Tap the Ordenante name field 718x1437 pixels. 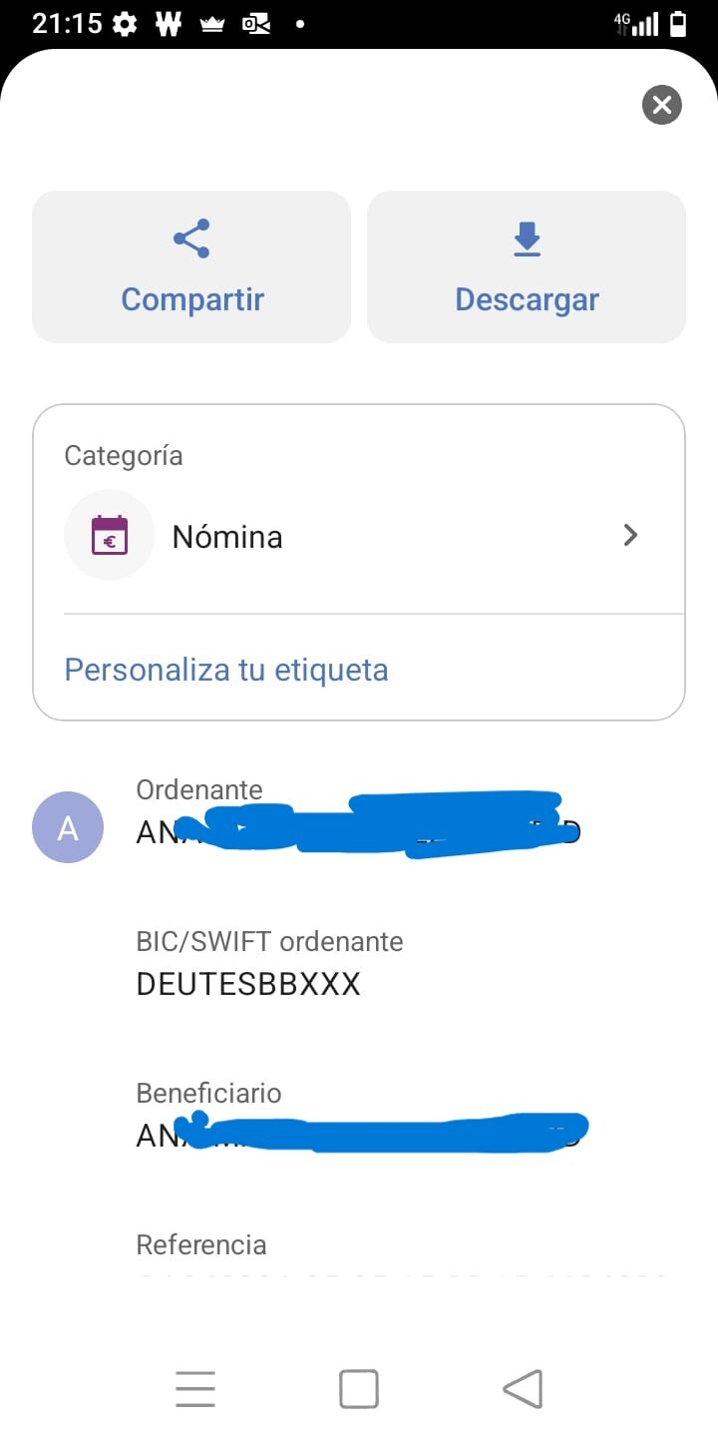coord(359,831)
